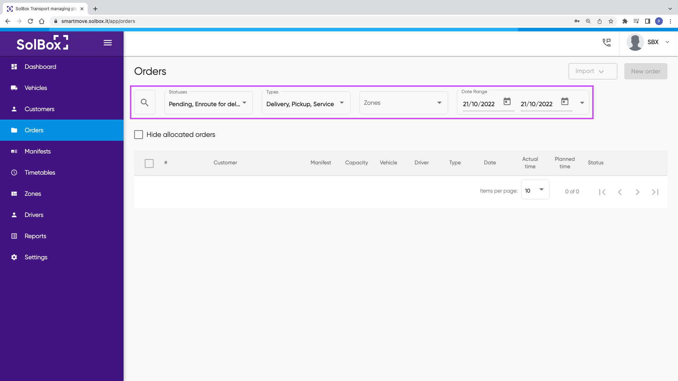Open the Zones dropdown
The image size is (678, 381).
coord(404,103)
